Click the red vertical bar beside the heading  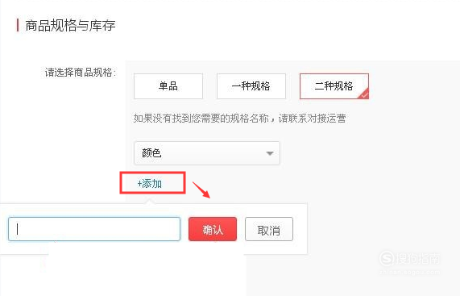click(x=18, y=25)
